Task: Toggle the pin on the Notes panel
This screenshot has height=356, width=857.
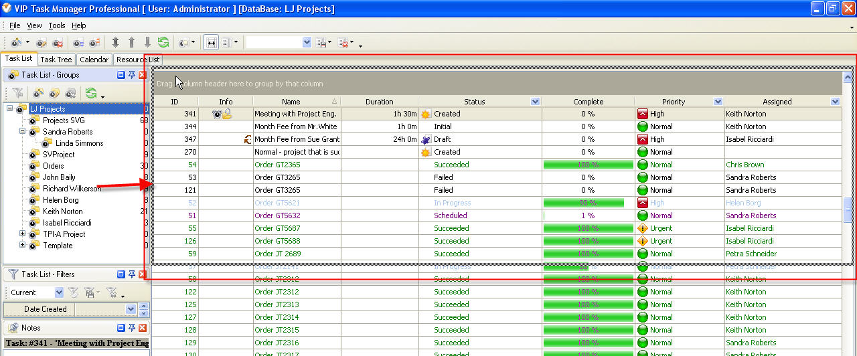Action: [x=131, y=328]
